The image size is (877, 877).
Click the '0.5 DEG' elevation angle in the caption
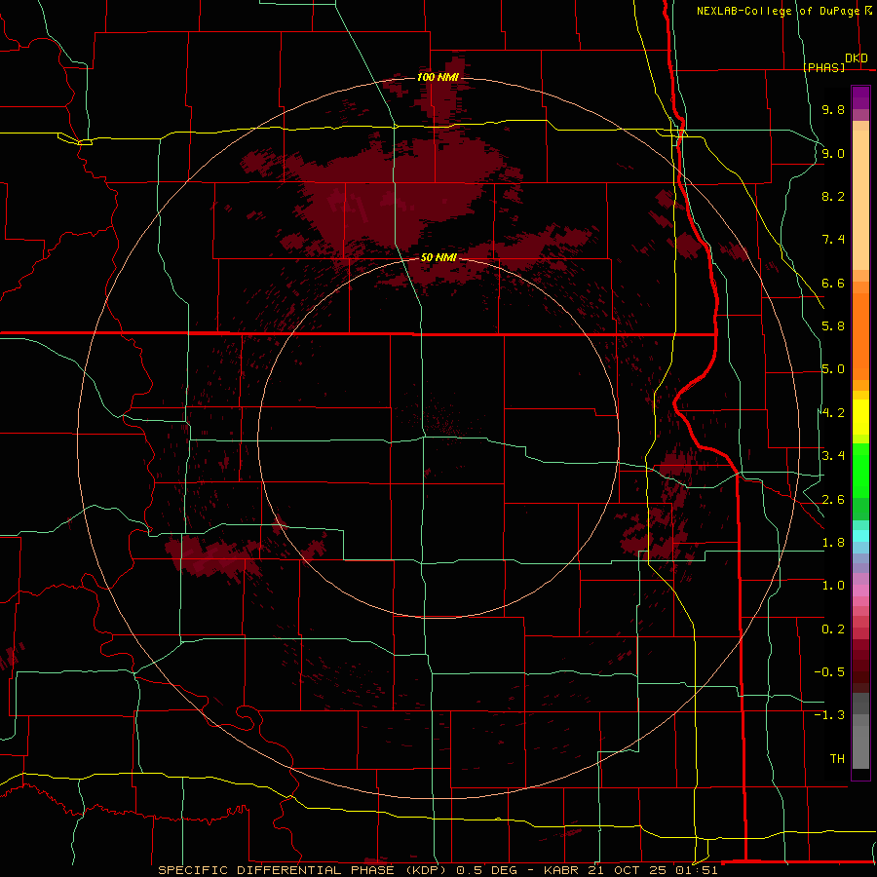coord(486,870)
